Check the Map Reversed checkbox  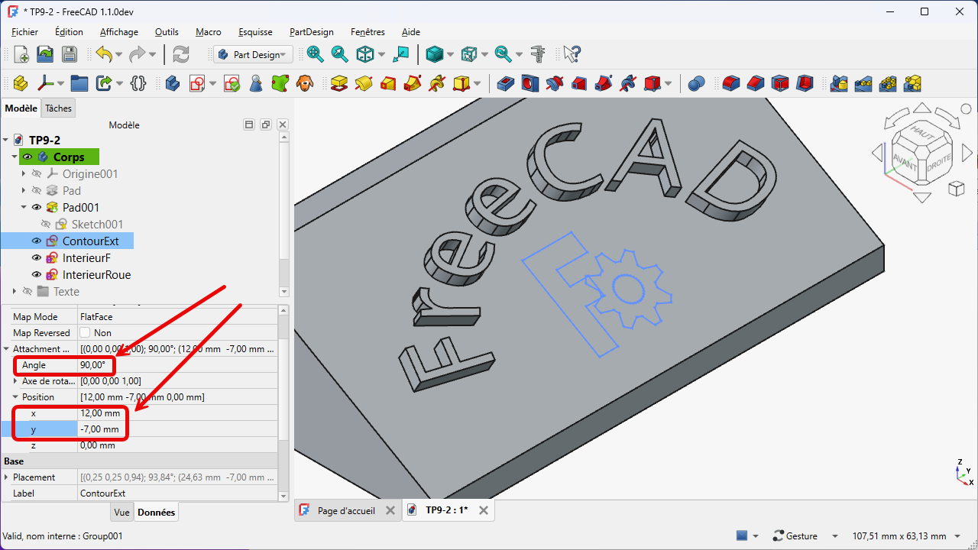(x=85, y=333)
